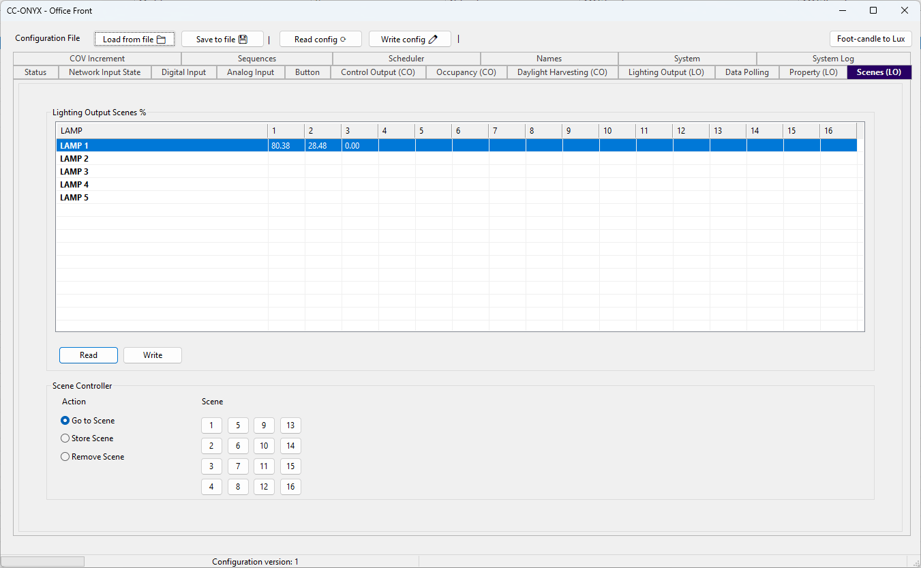Click scene button 16
921x568 pixels.
[x=290, y=487]
